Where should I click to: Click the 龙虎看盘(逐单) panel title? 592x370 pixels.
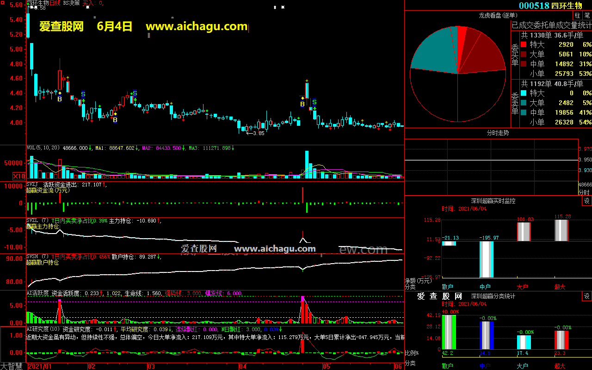(x=498, y=15)
